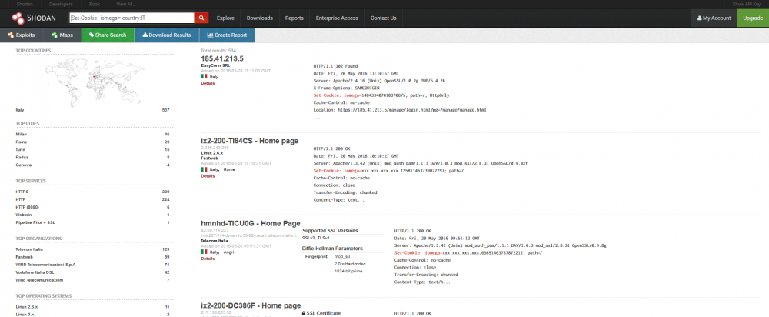Open the Maps view
Screen dimensions: 769x317
coord(62,35)
